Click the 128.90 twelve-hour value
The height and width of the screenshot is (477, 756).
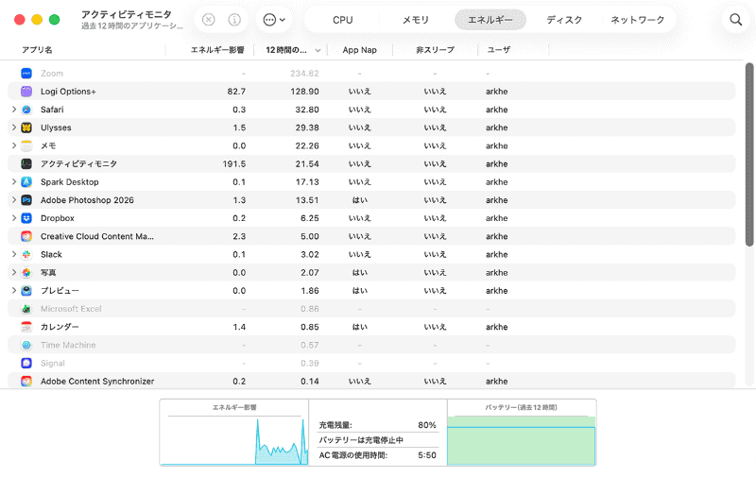[x=304, y=92]
